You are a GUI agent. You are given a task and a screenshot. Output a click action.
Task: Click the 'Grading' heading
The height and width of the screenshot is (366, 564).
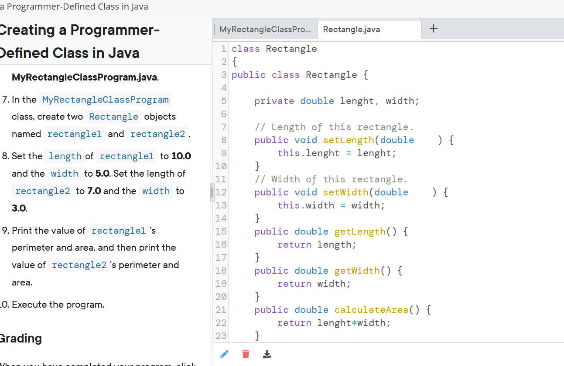pos(21,338)
